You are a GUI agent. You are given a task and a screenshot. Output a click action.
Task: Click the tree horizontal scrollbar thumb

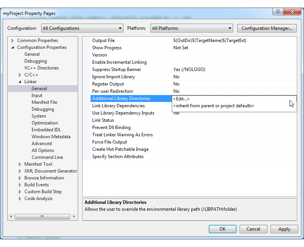click(x=42, y=216)
